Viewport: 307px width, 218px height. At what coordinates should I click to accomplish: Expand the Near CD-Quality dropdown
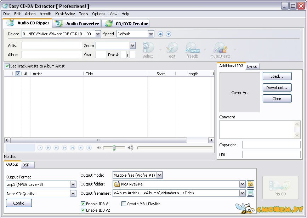[x=73, y=194]
